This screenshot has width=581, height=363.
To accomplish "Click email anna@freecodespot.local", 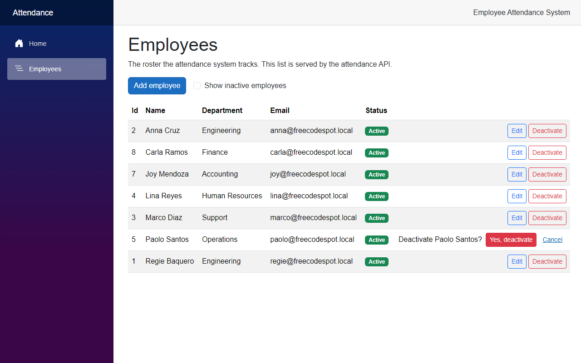I will pos(311,130).
